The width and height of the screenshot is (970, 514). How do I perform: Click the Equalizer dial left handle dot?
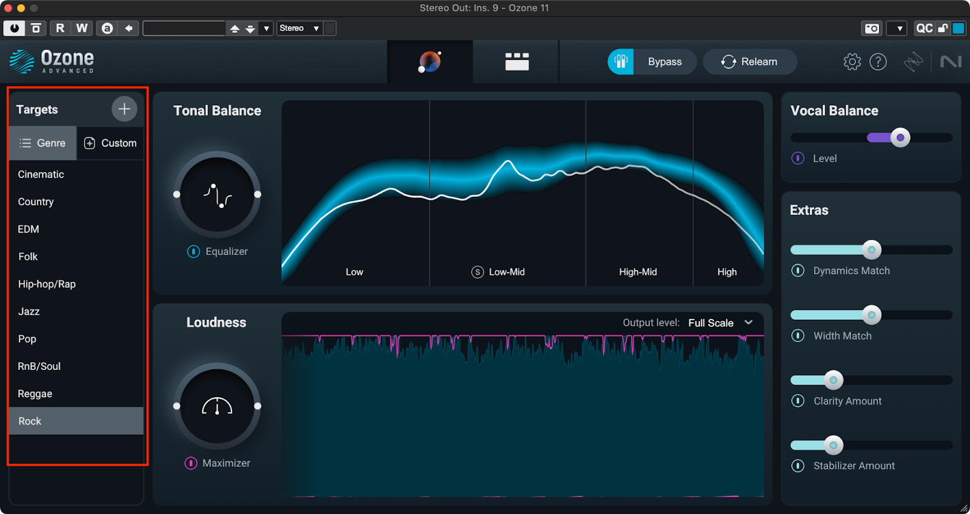(x=176, y=194)
